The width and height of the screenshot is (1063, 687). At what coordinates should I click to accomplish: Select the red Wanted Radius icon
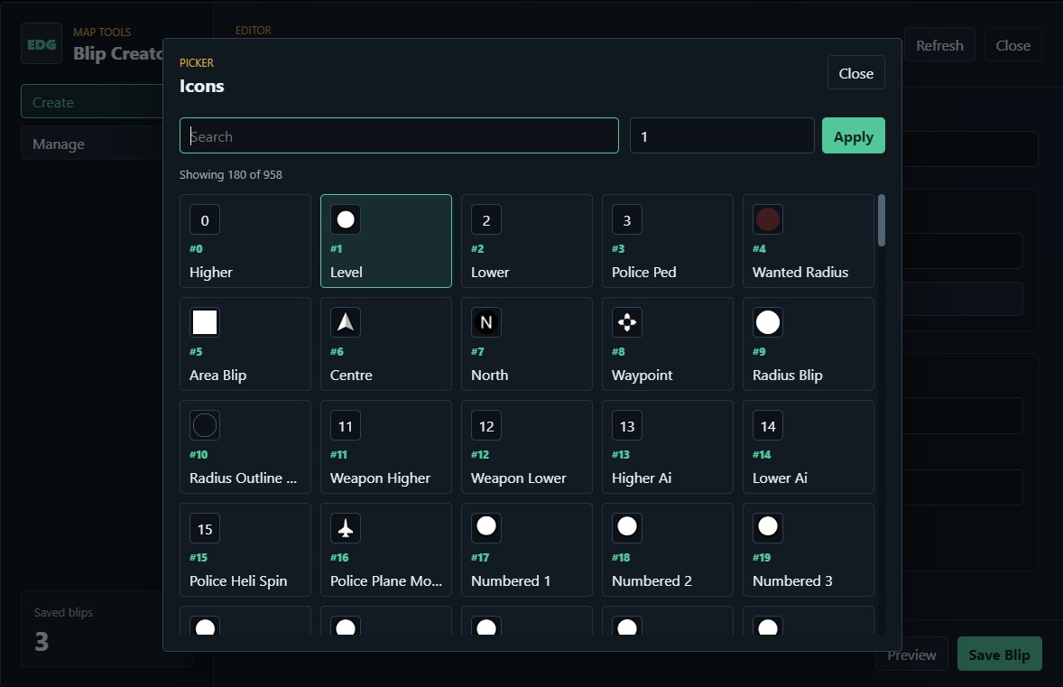809,241
